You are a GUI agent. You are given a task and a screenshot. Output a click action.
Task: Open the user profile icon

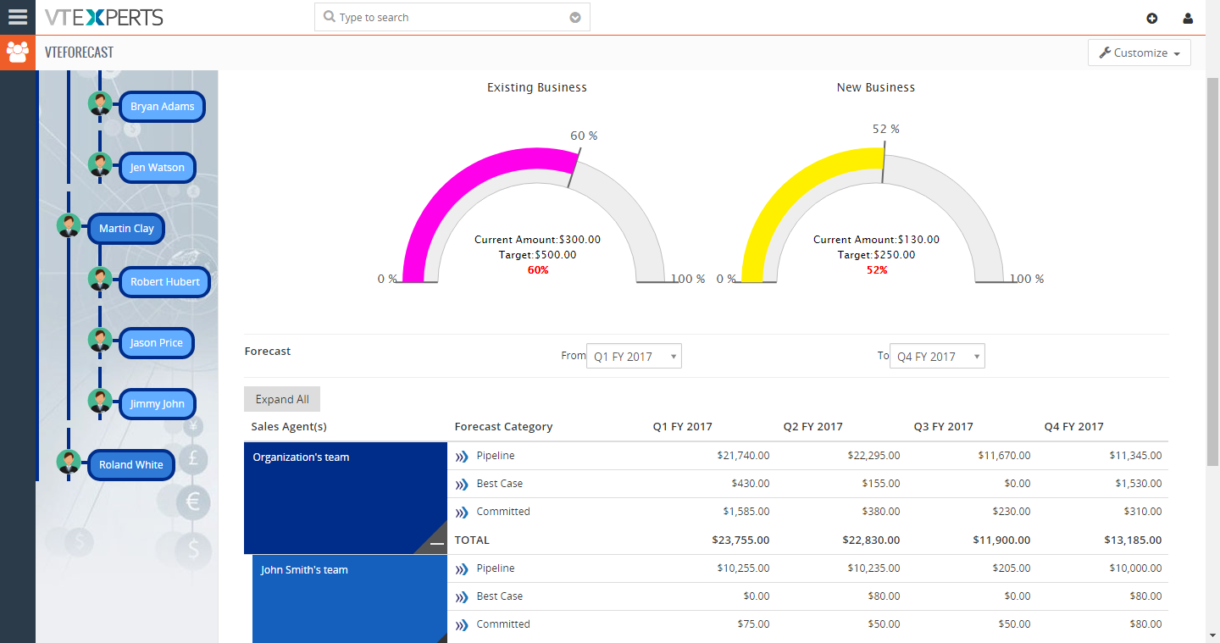click(1188, 18)
